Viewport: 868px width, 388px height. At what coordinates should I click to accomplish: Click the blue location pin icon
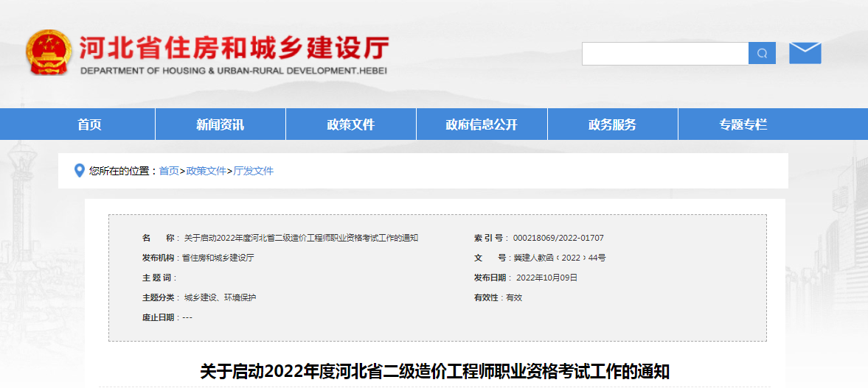(x=79, y=171)
